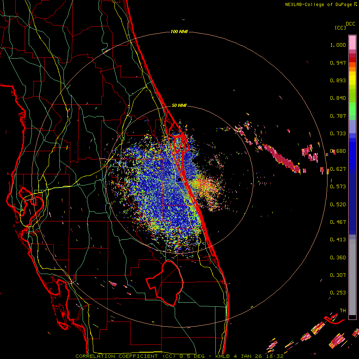Click the 0.627 scale value
Viewport: 359px width, 359px height.
[x=338, y=169]
